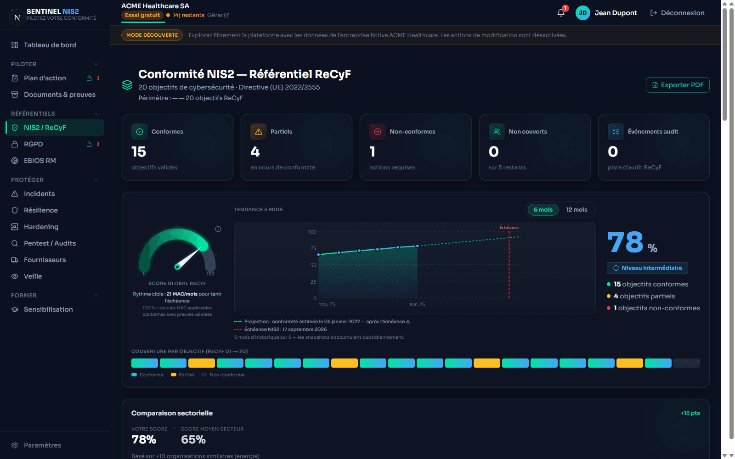Image resolution: width=735 pixels, height=459 pixels.
Task: Click the Non-conformes card cross icon
Action: (378, 132)
